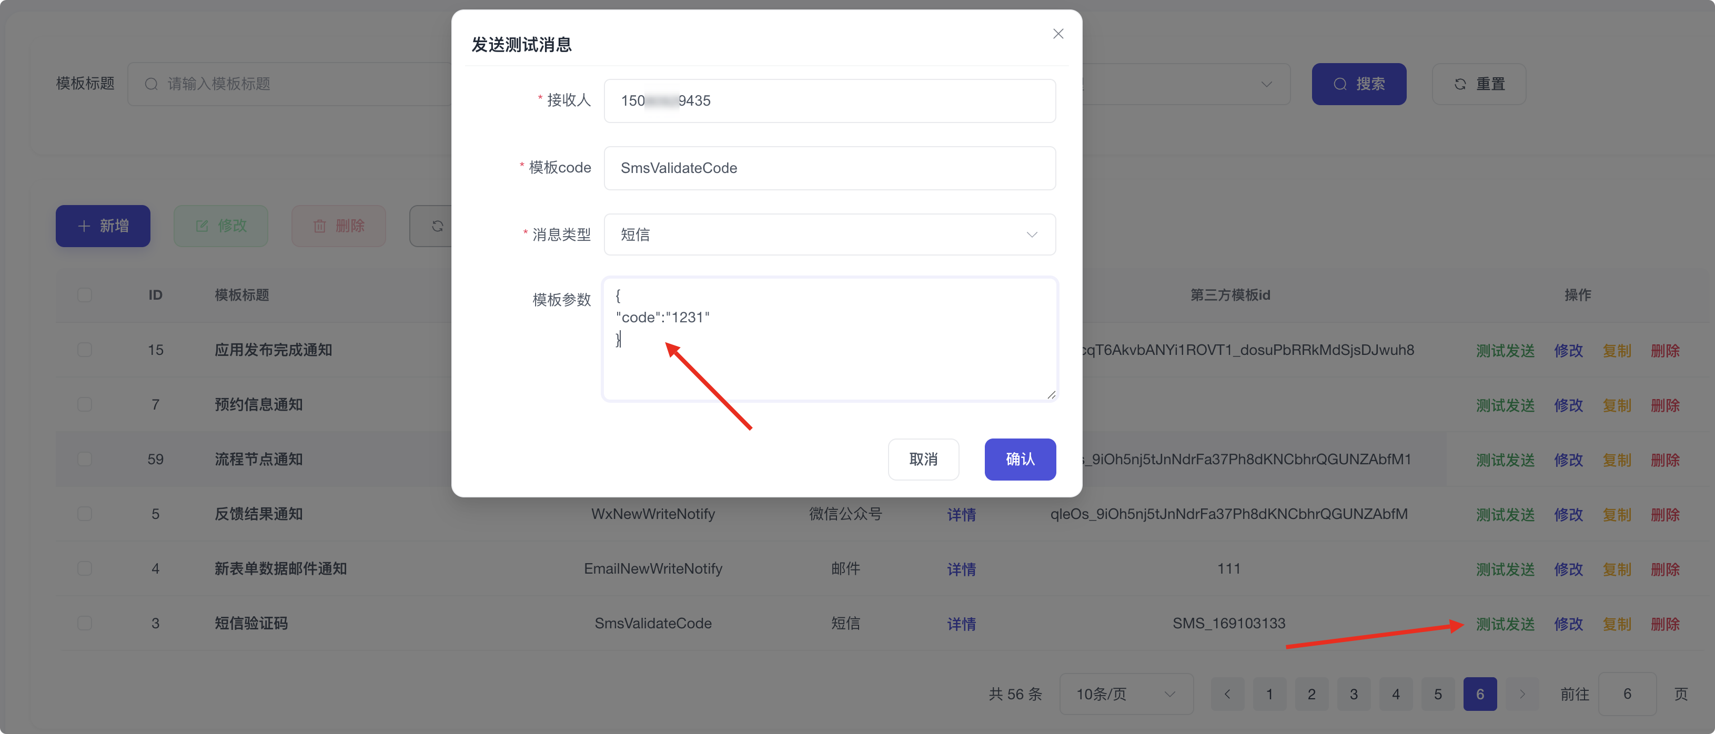
Task: Click 删除 link in 流程节点通知 row
Action: (x=1665, y=460)
